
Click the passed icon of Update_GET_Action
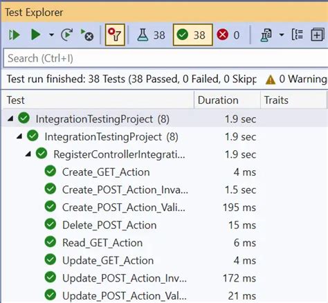point(51,259)
